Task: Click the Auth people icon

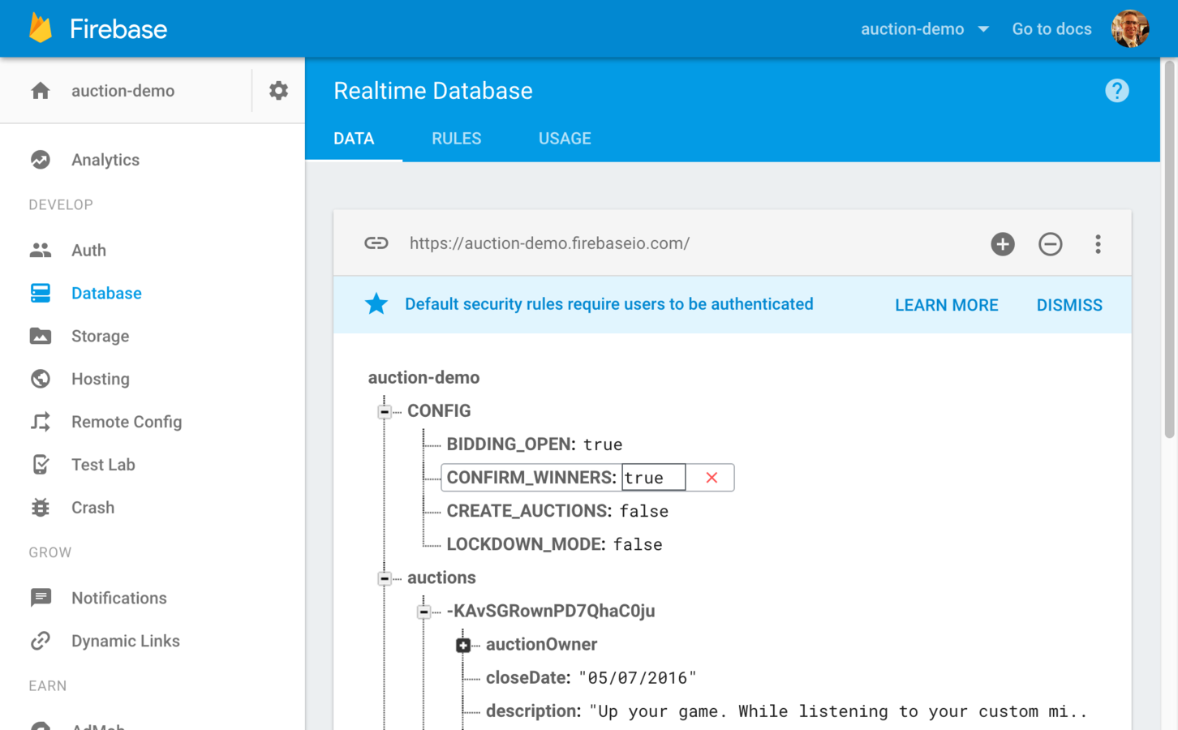Action: click(x=41, y=251)
